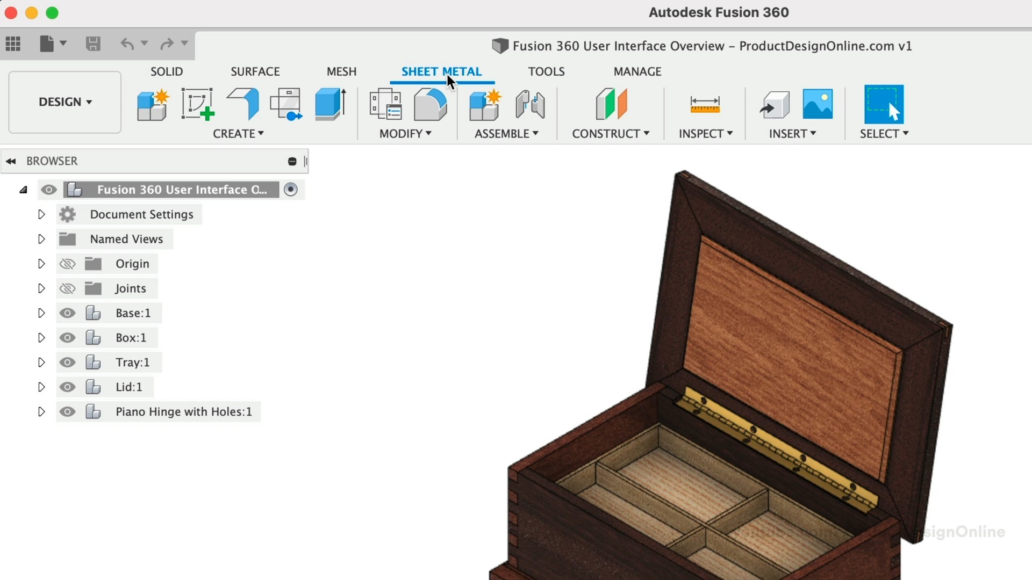Click the Save disk icon
The height and width of the screenshot is (580, 1032).
[93, 44]
